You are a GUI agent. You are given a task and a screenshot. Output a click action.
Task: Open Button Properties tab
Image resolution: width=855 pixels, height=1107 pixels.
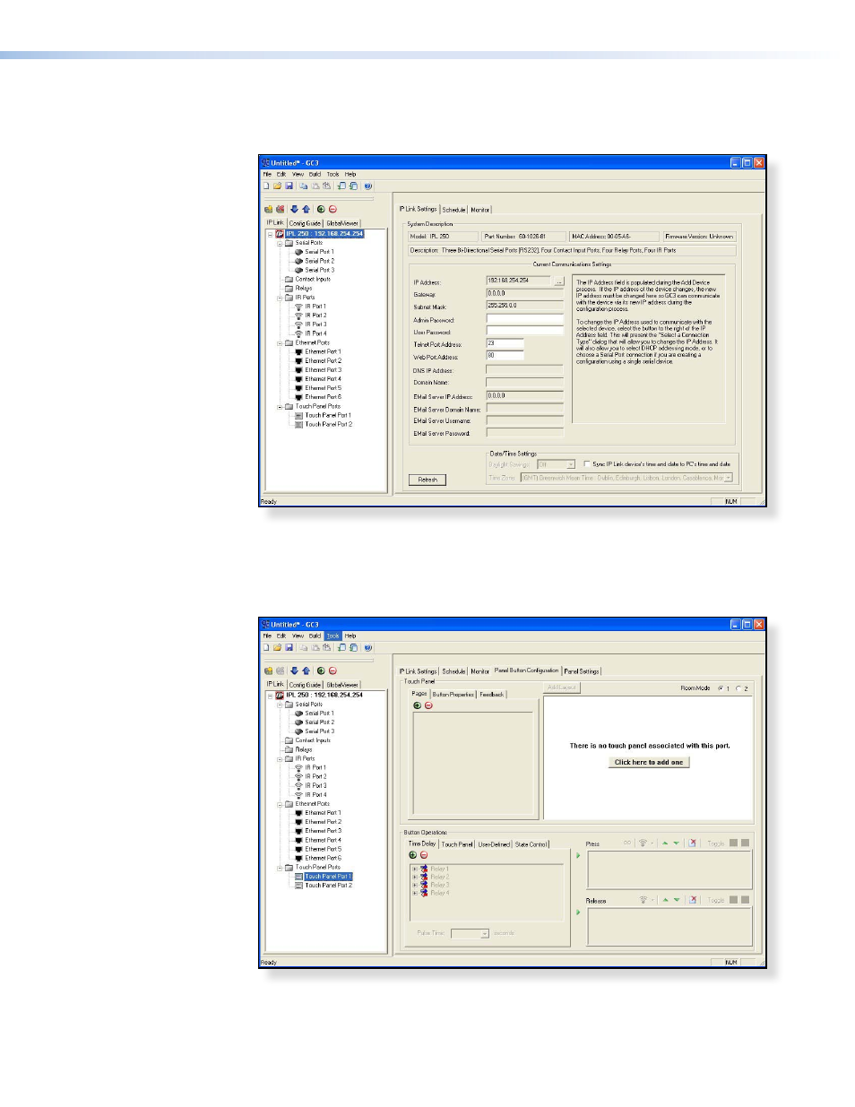453,694
